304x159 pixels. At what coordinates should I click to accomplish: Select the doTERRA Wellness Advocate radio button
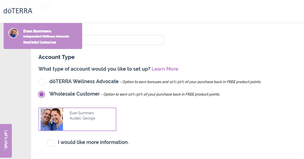pos(42,82)
